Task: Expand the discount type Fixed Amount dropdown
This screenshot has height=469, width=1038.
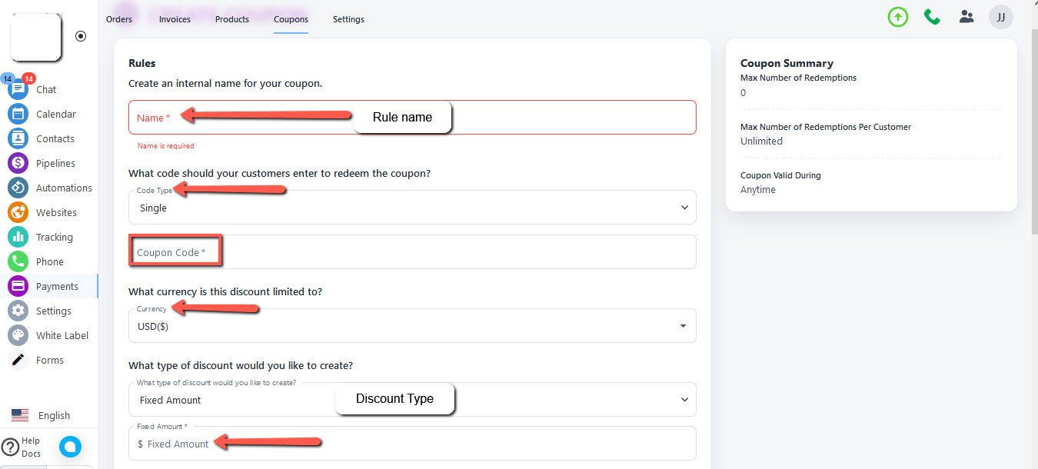Action: [x=412, y=400]
